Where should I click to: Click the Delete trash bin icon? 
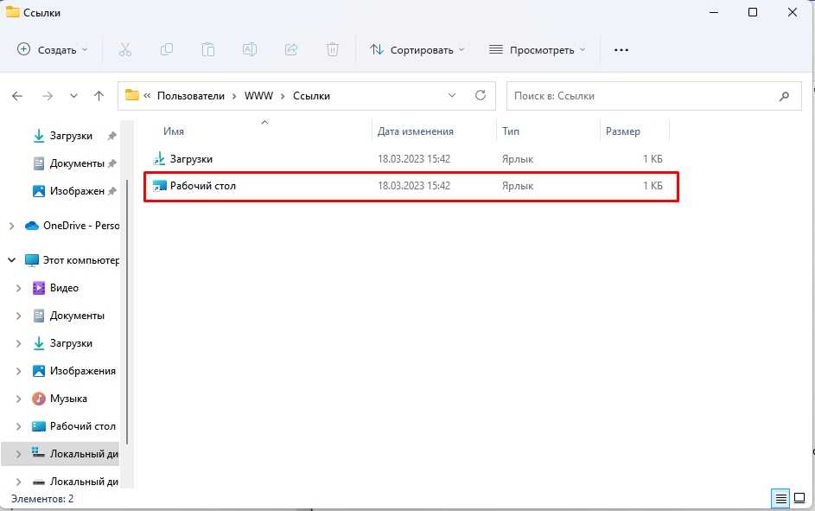(x=333, y=50)
